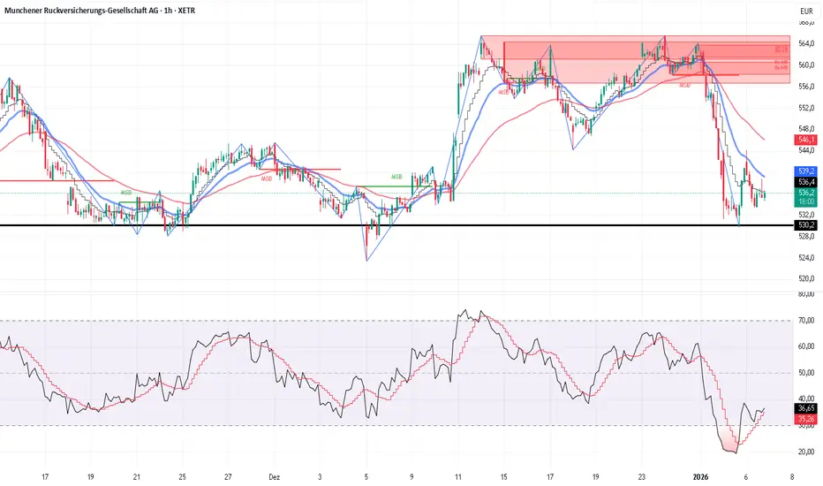This screenshot has height=486, width=823.
Task: Click the 11 date label on time axis
Action: point(457,477)
